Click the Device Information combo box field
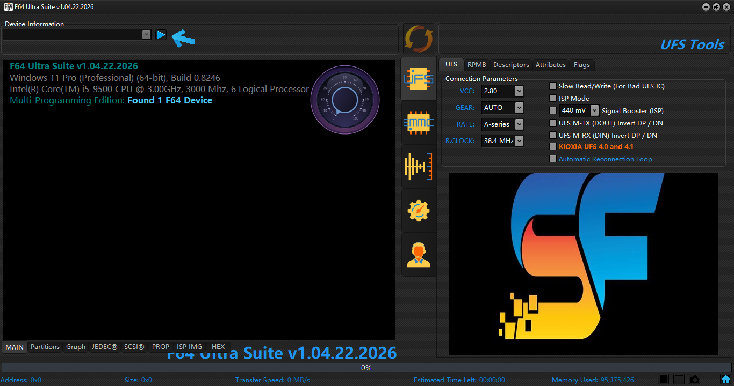 click(77, 34)
